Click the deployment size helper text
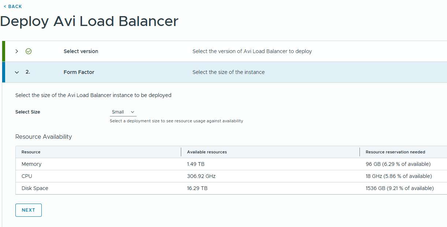This screenshot has height=227, width=447. [176, 121]
